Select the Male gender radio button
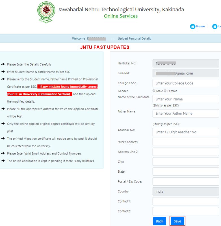This screenshot has width=221, height=226. 154,91
